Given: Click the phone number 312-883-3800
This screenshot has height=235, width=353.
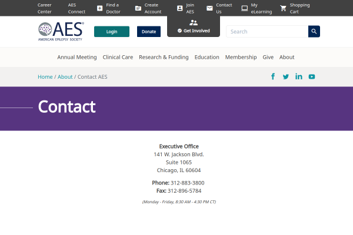Looking at the screenshot, I should coord(187,183).
